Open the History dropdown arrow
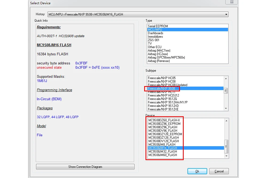 (x=226, y=14)
